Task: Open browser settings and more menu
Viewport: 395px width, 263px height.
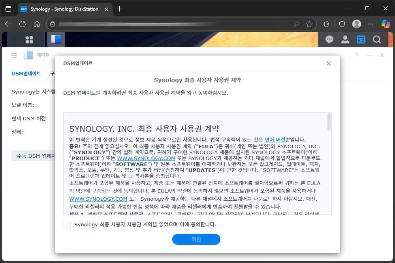Action: point(371,24)
